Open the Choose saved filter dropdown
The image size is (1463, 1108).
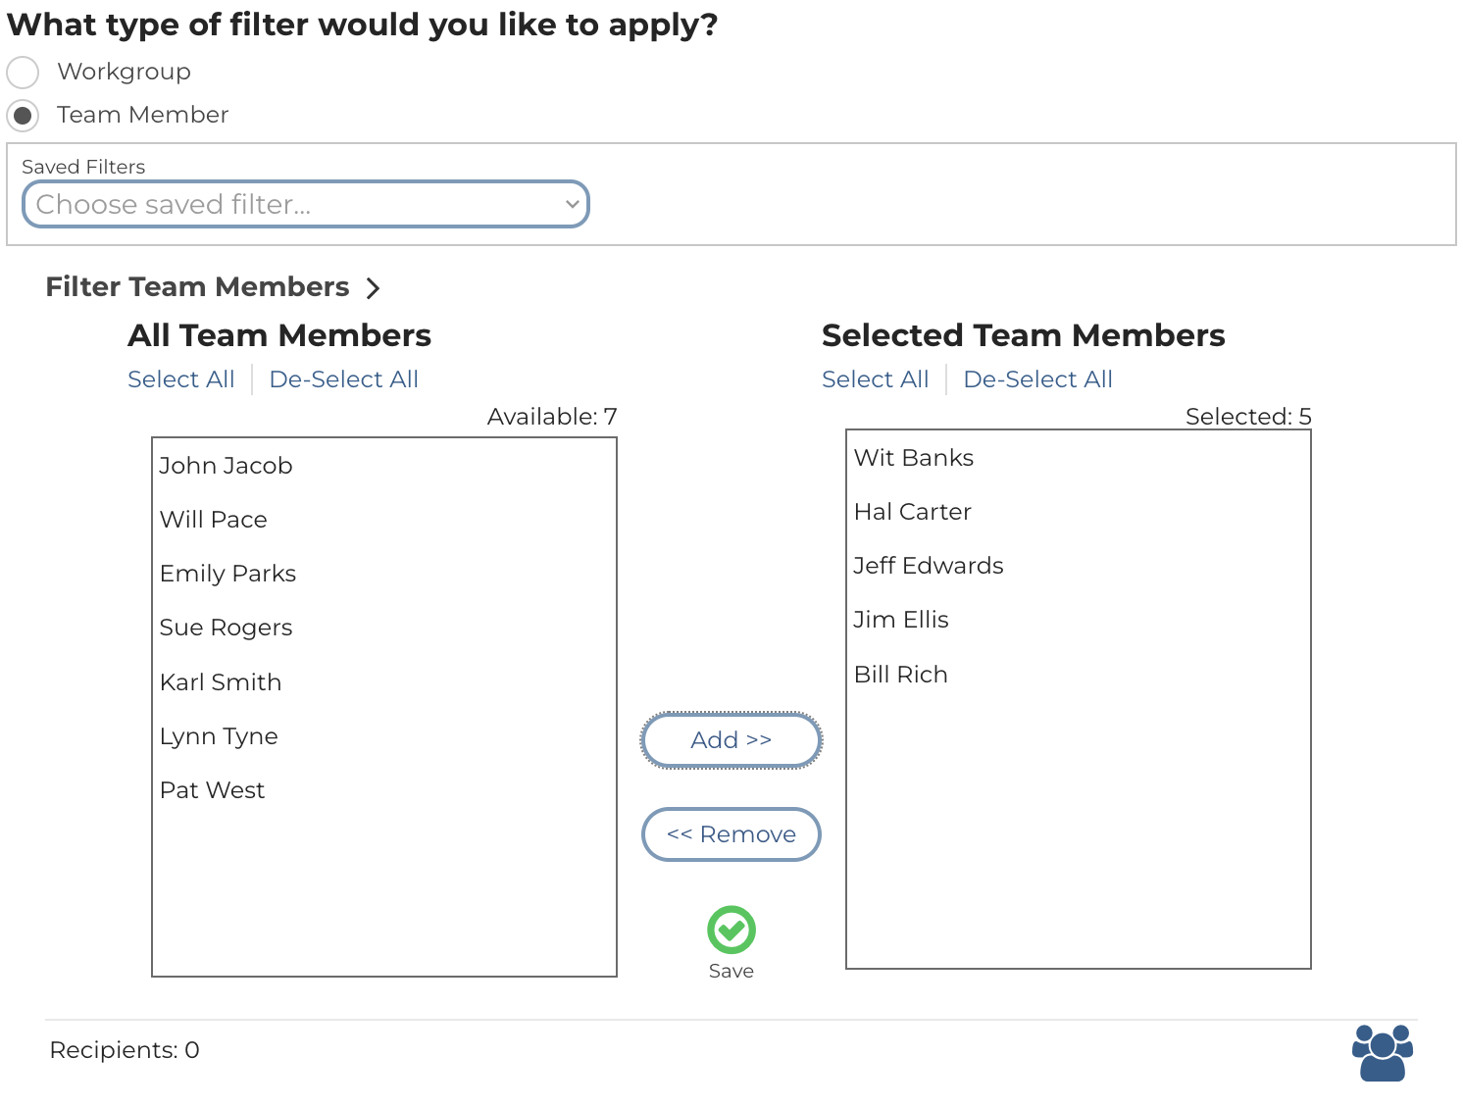[x=305, y=204]
